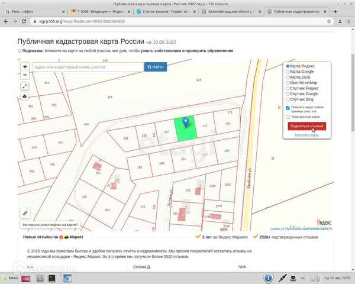355x284 pixels.
Task: Reload the current page
Action: [24, 21]
